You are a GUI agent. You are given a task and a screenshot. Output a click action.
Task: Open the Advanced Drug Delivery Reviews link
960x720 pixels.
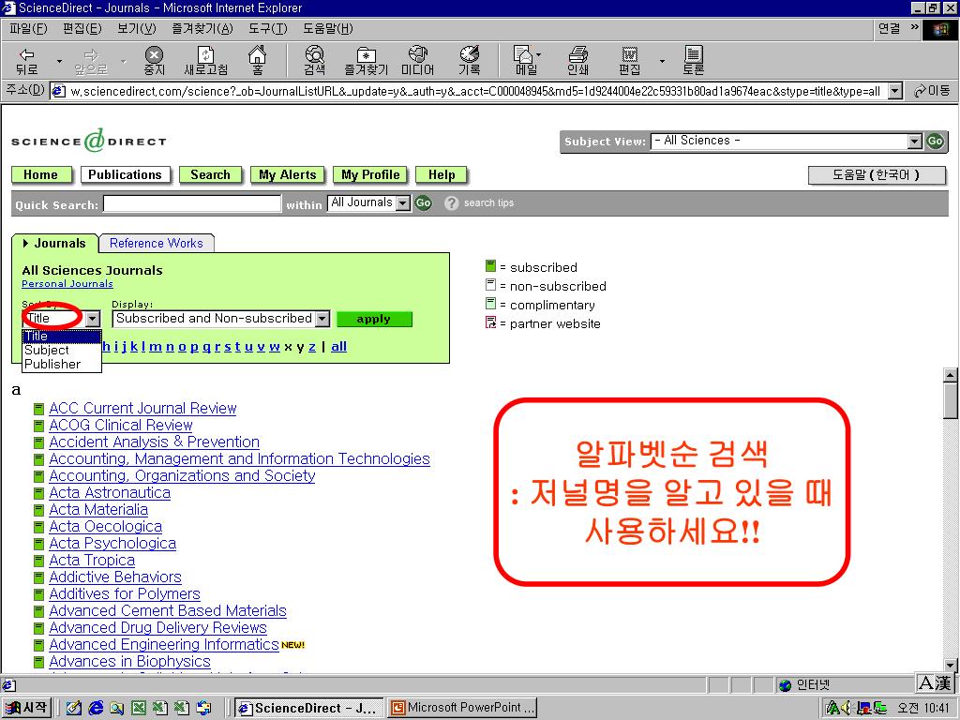tap(157, 627)
